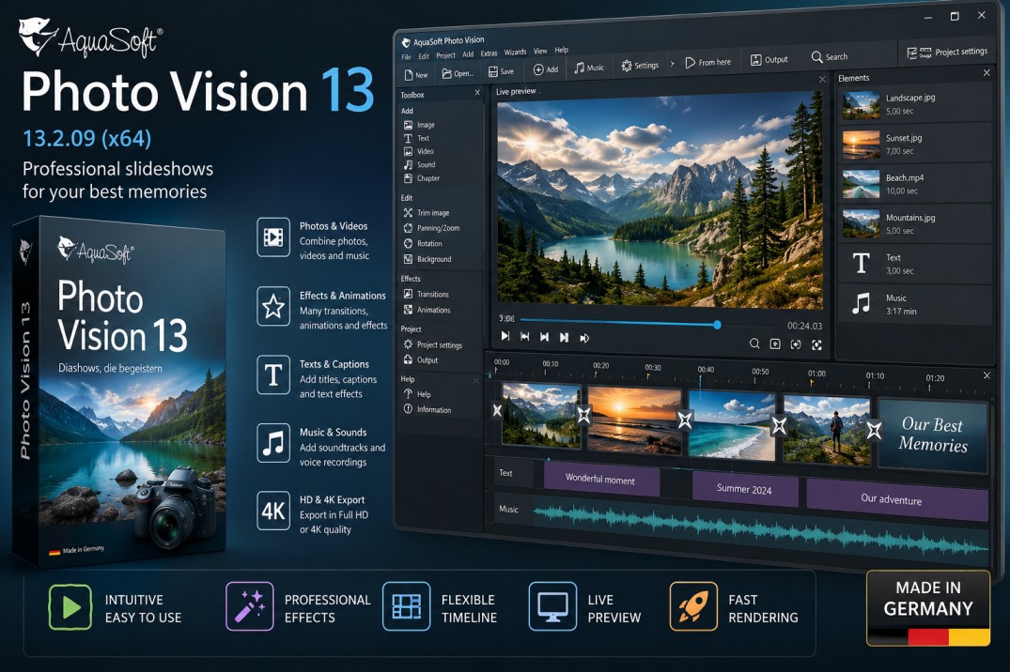The width and height of the screenshot is (1010, 672).
Task: Choose Panning/Zoom in the Toolbox
Action: (431, 228)
